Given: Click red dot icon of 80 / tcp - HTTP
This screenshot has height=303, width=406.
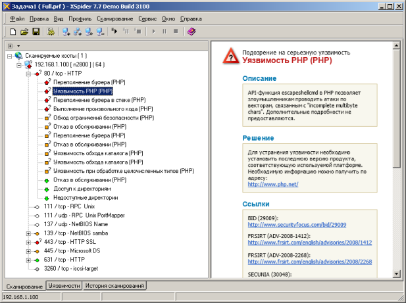Looking at the screenshot, I should (x=38, y=74).
